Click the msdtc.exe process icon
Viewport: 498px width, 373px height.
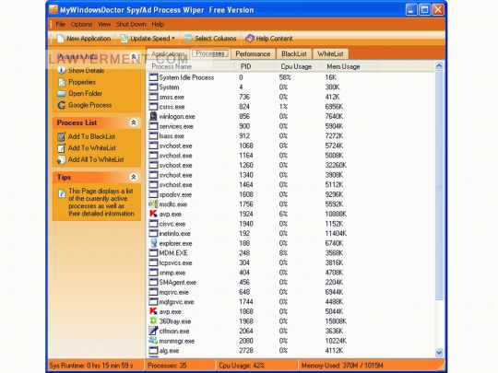click(153, 204)
